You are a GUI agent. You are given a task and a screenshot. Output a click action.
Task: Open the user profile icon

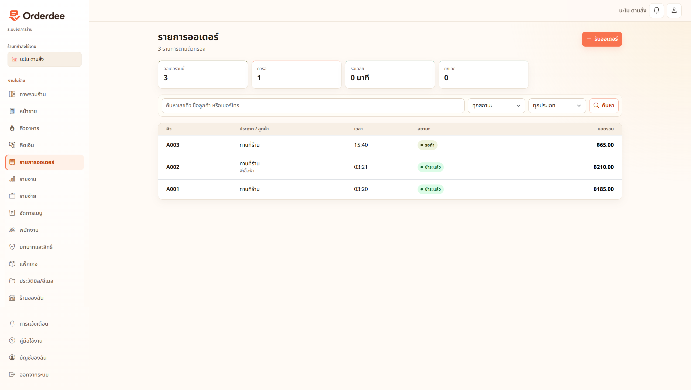point(674,11)
